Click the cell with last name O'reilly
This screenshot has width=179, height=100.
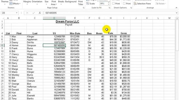pyautogui.click(x=35, y=78)
